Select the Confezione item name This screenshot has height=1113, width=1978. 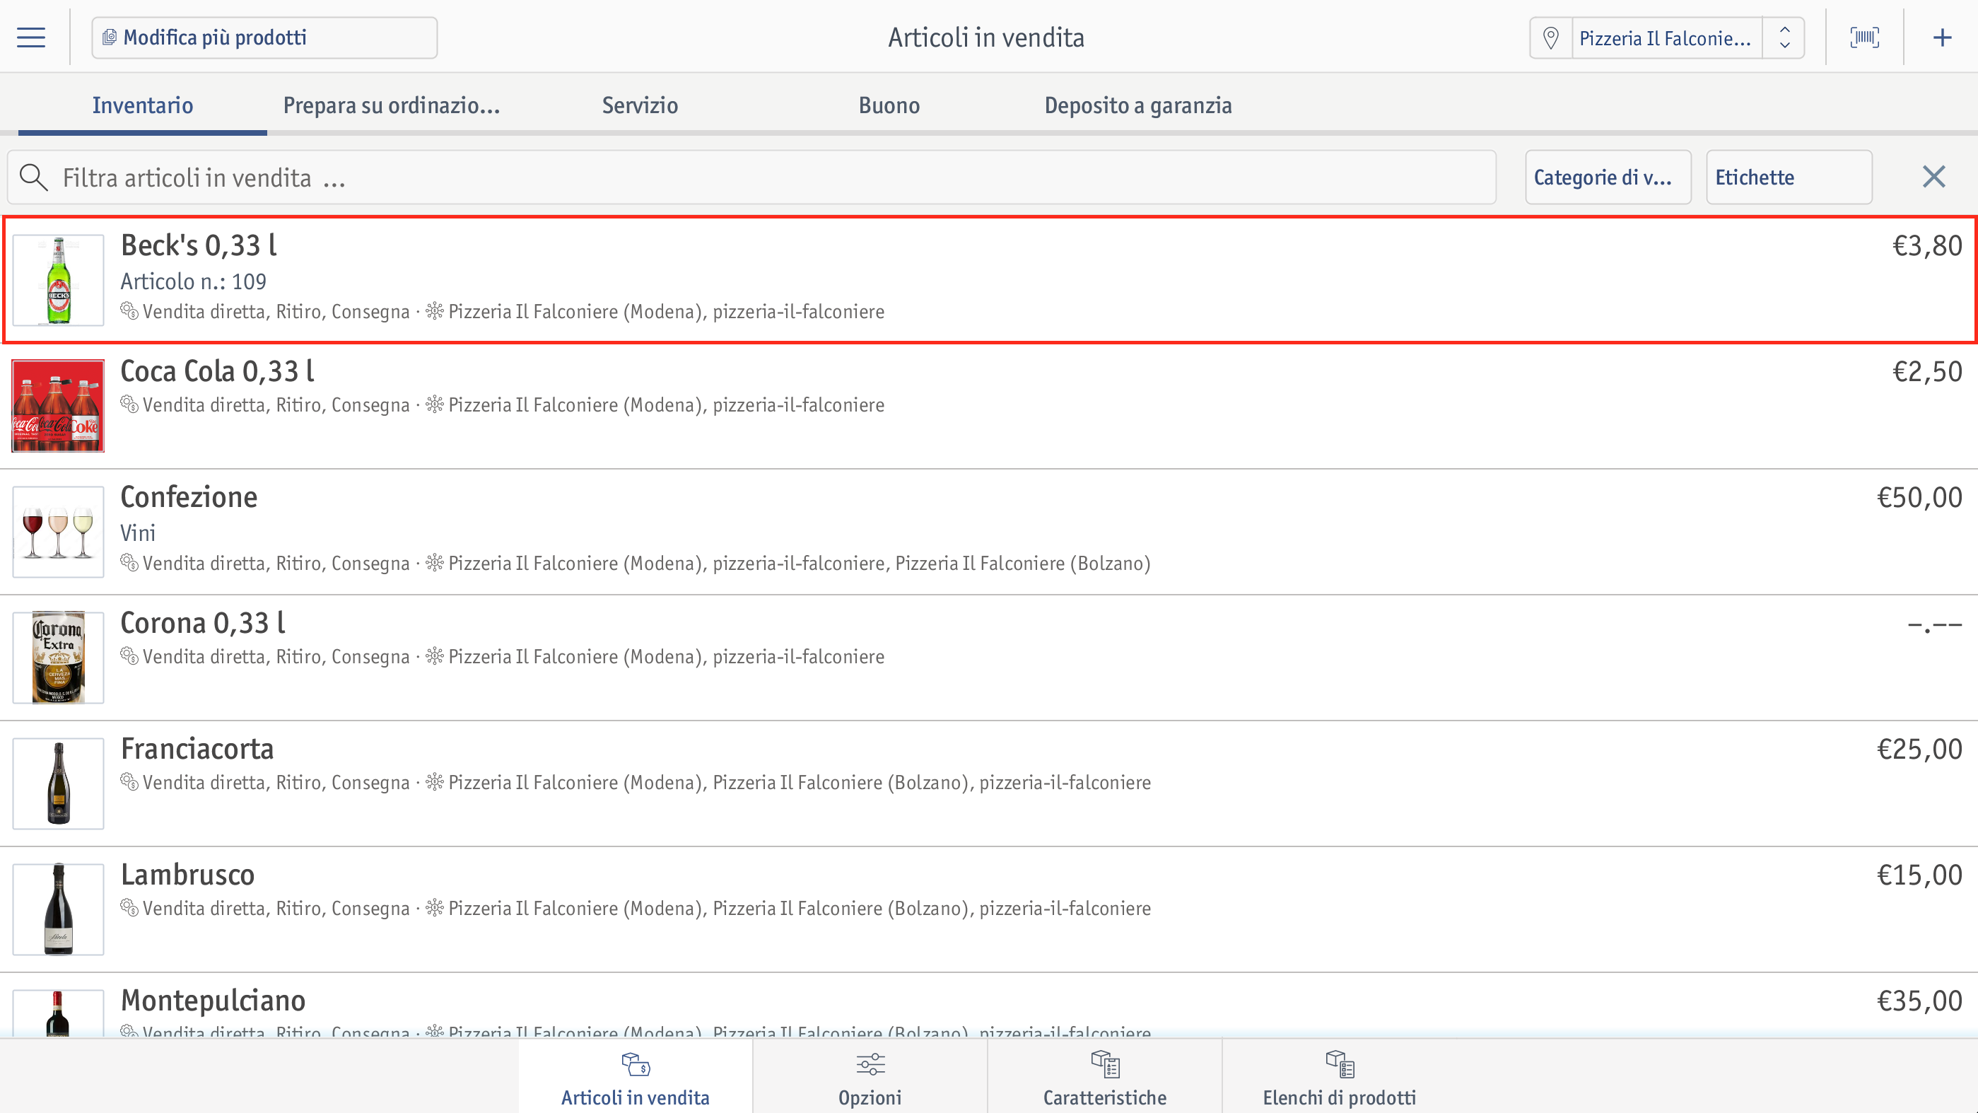[x=189, y=498]
